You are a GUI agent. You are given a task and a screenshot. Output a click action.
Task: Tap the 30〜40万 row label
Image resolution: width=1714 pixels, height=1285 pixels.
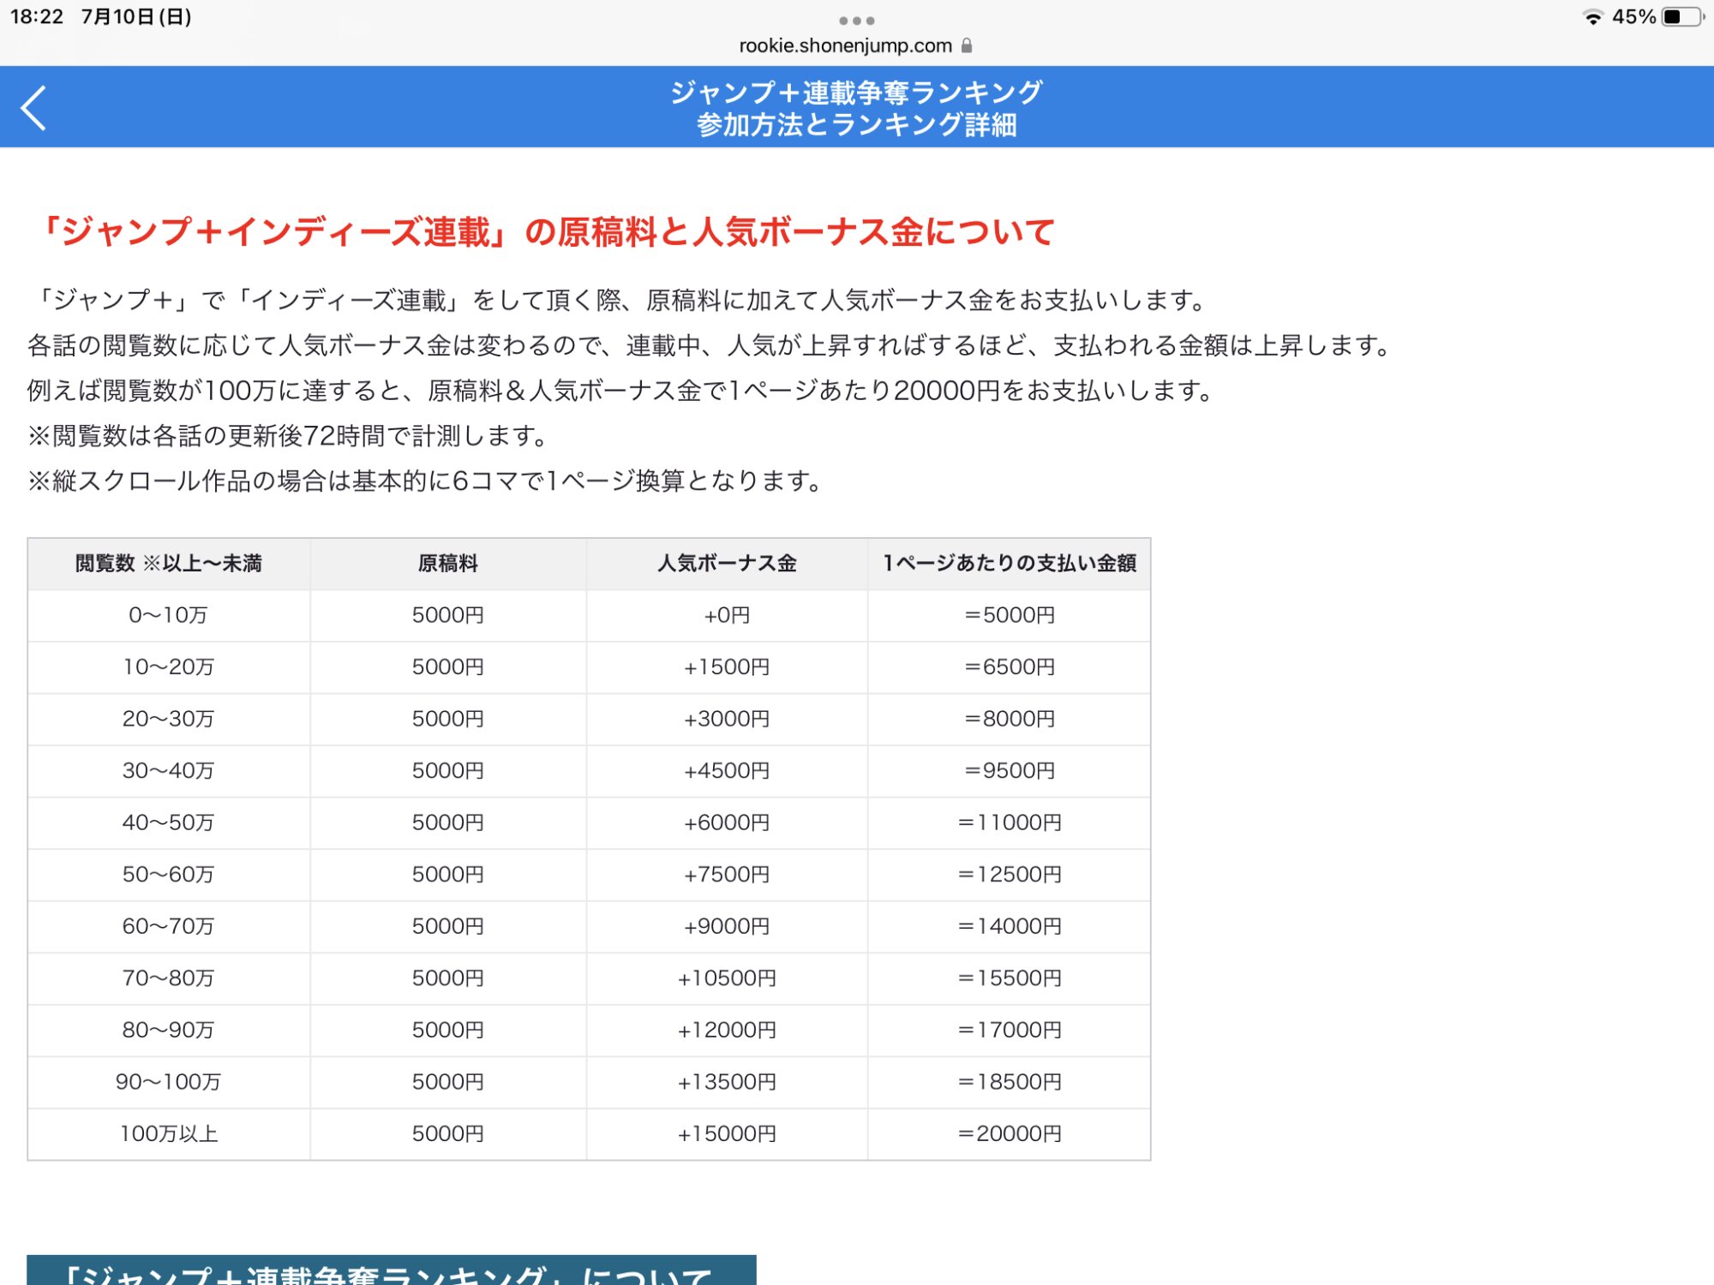169,771
